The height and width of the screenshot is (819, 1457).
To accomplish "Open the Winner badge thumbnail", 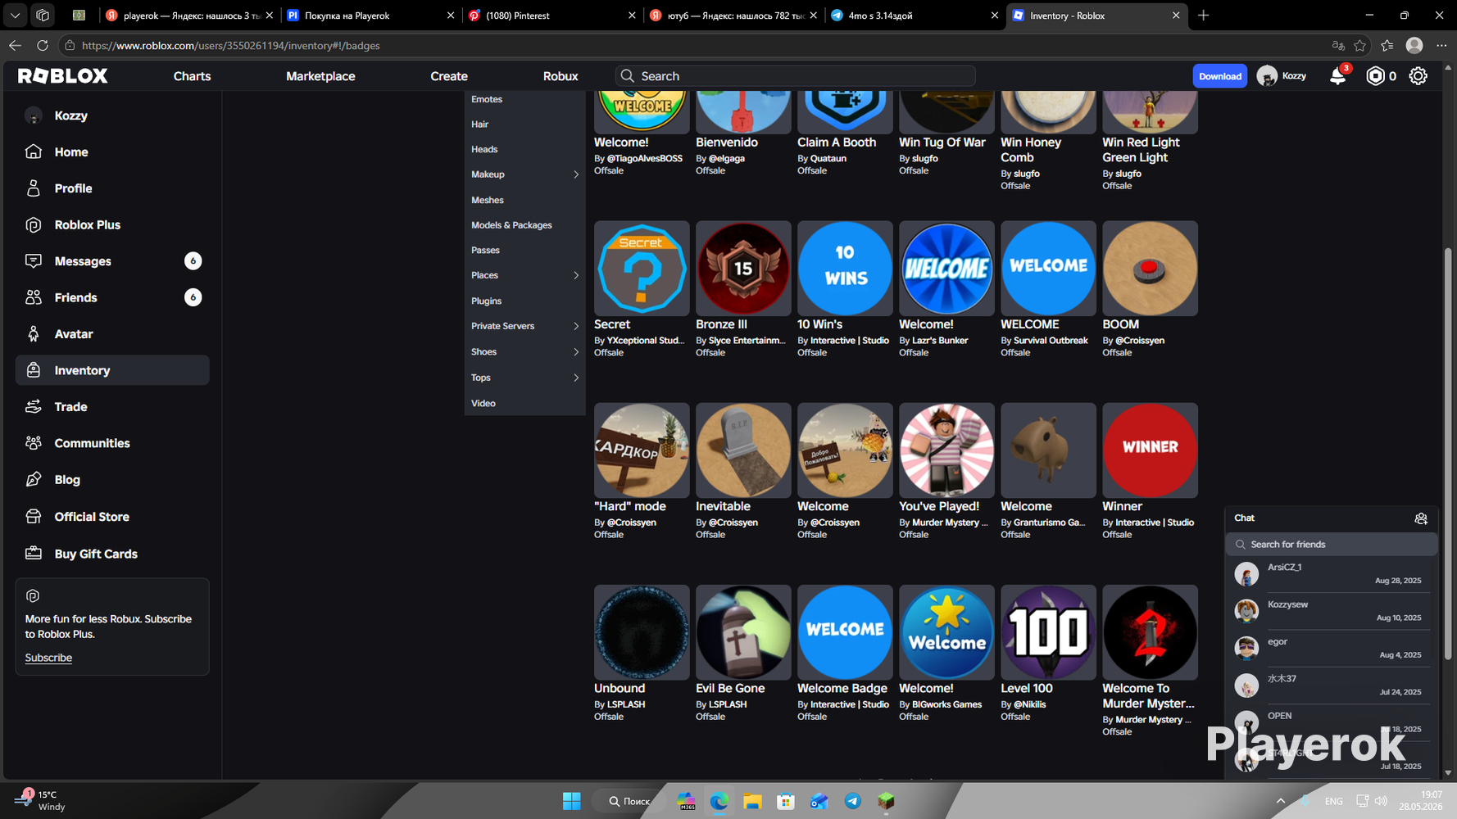I will pos(1150,450).
